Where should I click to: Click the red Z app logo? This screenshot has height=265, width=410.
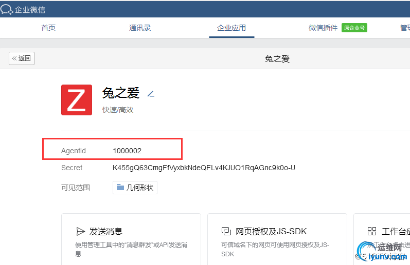77,100
